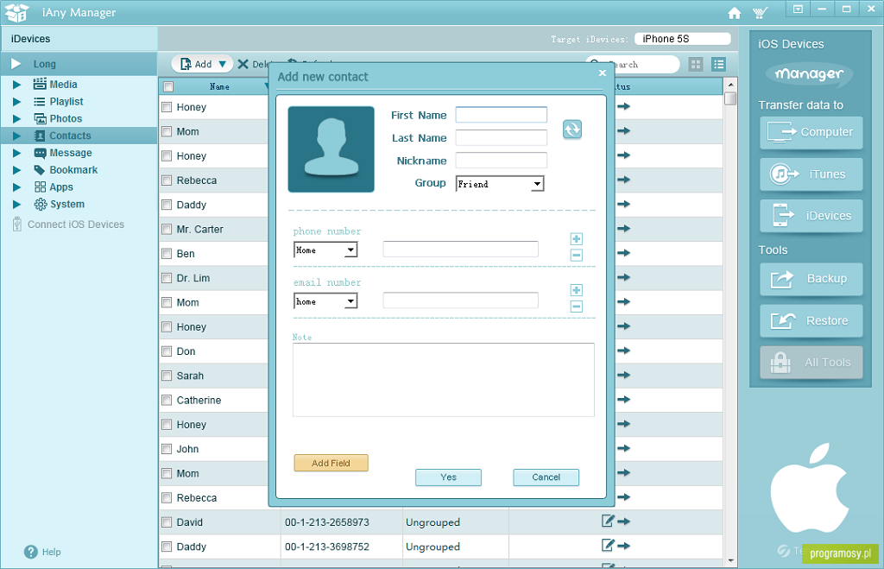Go to home via the house icon
The width and height of the screenshot is (884, 569).
(x=734, y=13)
